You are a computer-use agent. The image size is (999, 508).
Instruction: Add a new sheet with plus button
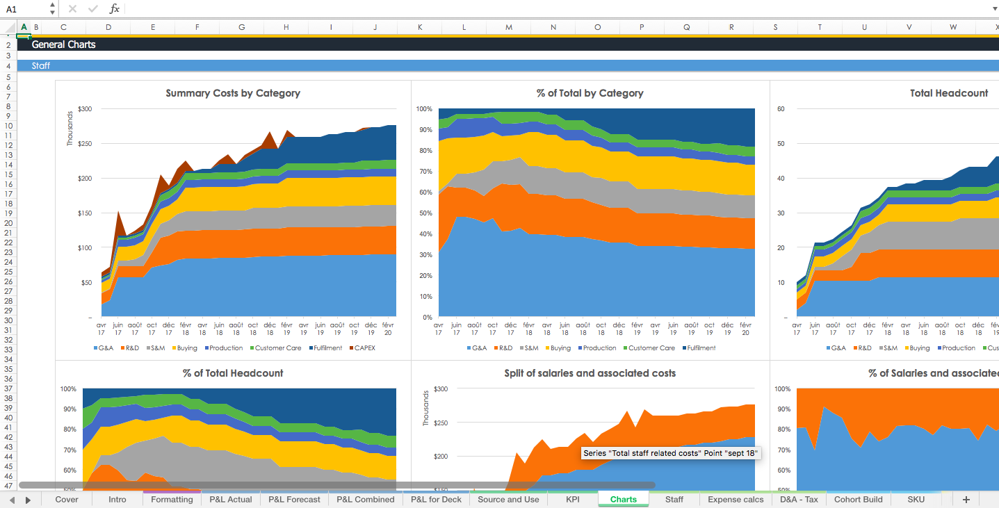coord(966,500)
